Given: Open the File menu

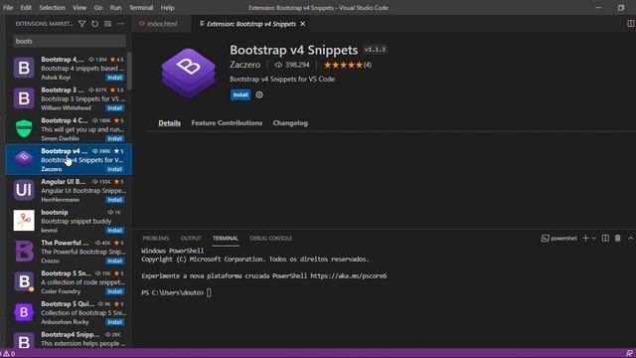Looking at the screenshot, I should 8,8.
